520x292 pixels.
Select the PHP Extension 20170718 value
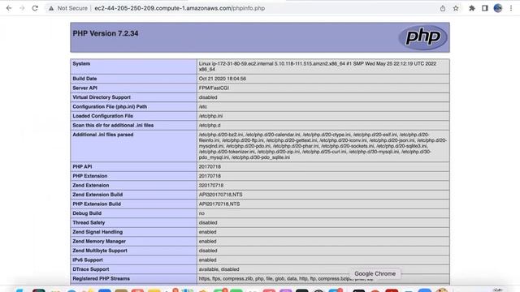210,176
